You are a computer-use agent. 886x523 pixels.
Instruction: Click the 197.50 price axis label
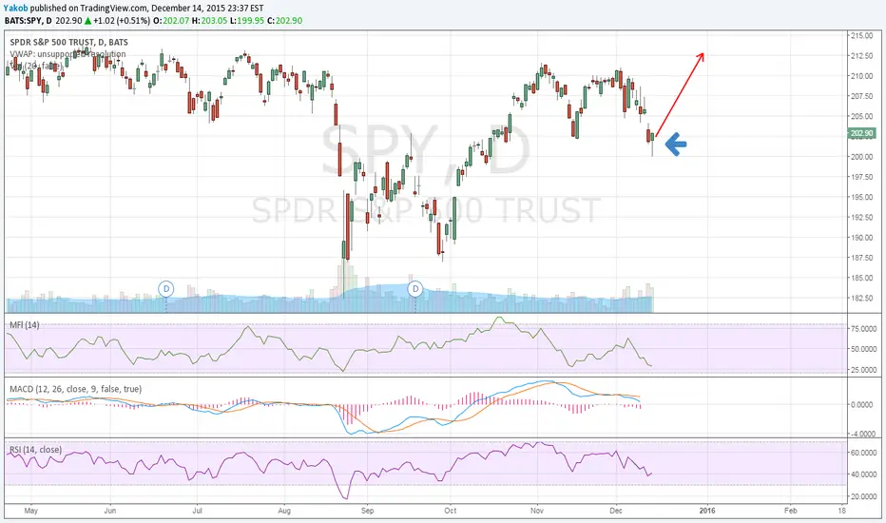pyautogui.click(x=862, y=177)
